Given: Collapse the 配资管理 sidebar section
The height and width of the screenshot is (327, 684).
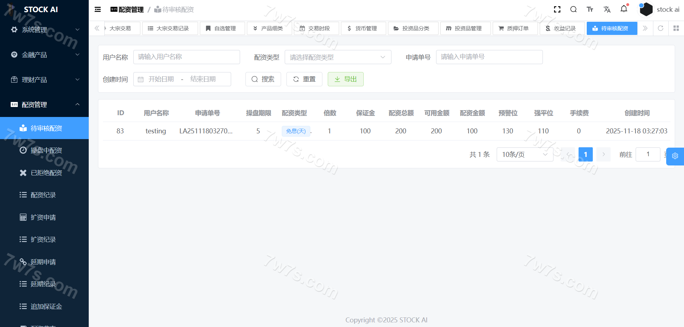Looking at the screenshot, I should (44, 104).
